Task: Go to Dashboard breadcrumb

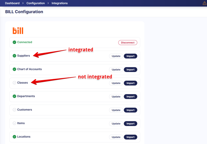Action: (x=12, y=3)
